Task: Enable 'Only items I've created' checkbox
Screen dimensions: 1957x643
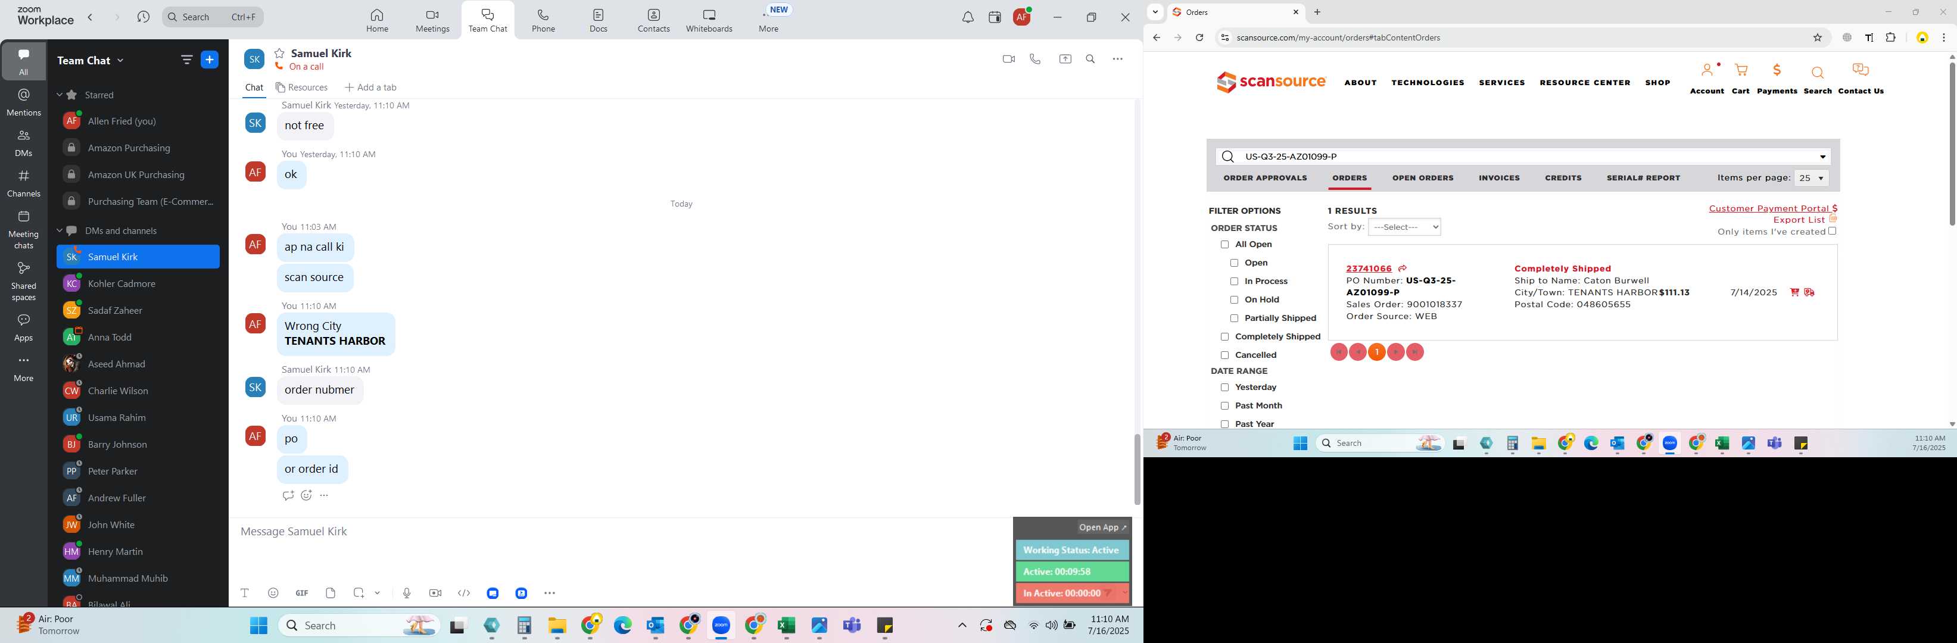Action: pyautogui.click(x=1833, y=232)
